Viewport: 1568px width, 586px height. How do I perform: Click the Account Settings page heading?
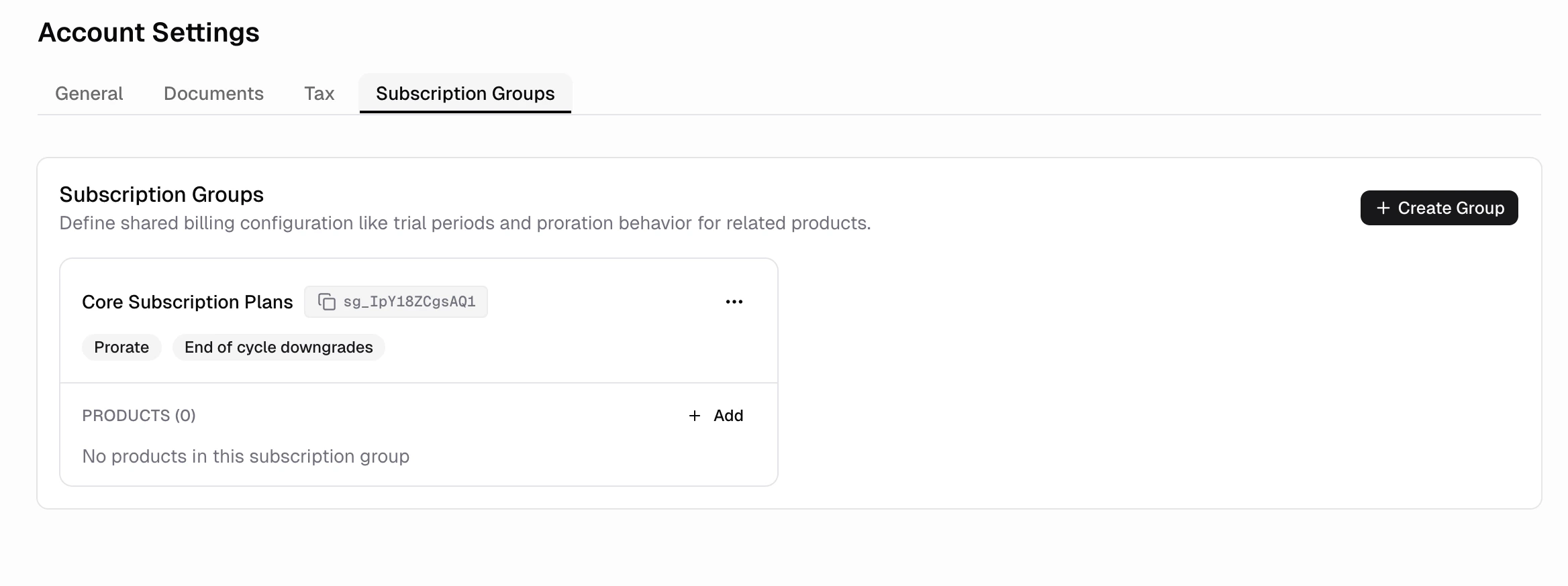(148, 32)
